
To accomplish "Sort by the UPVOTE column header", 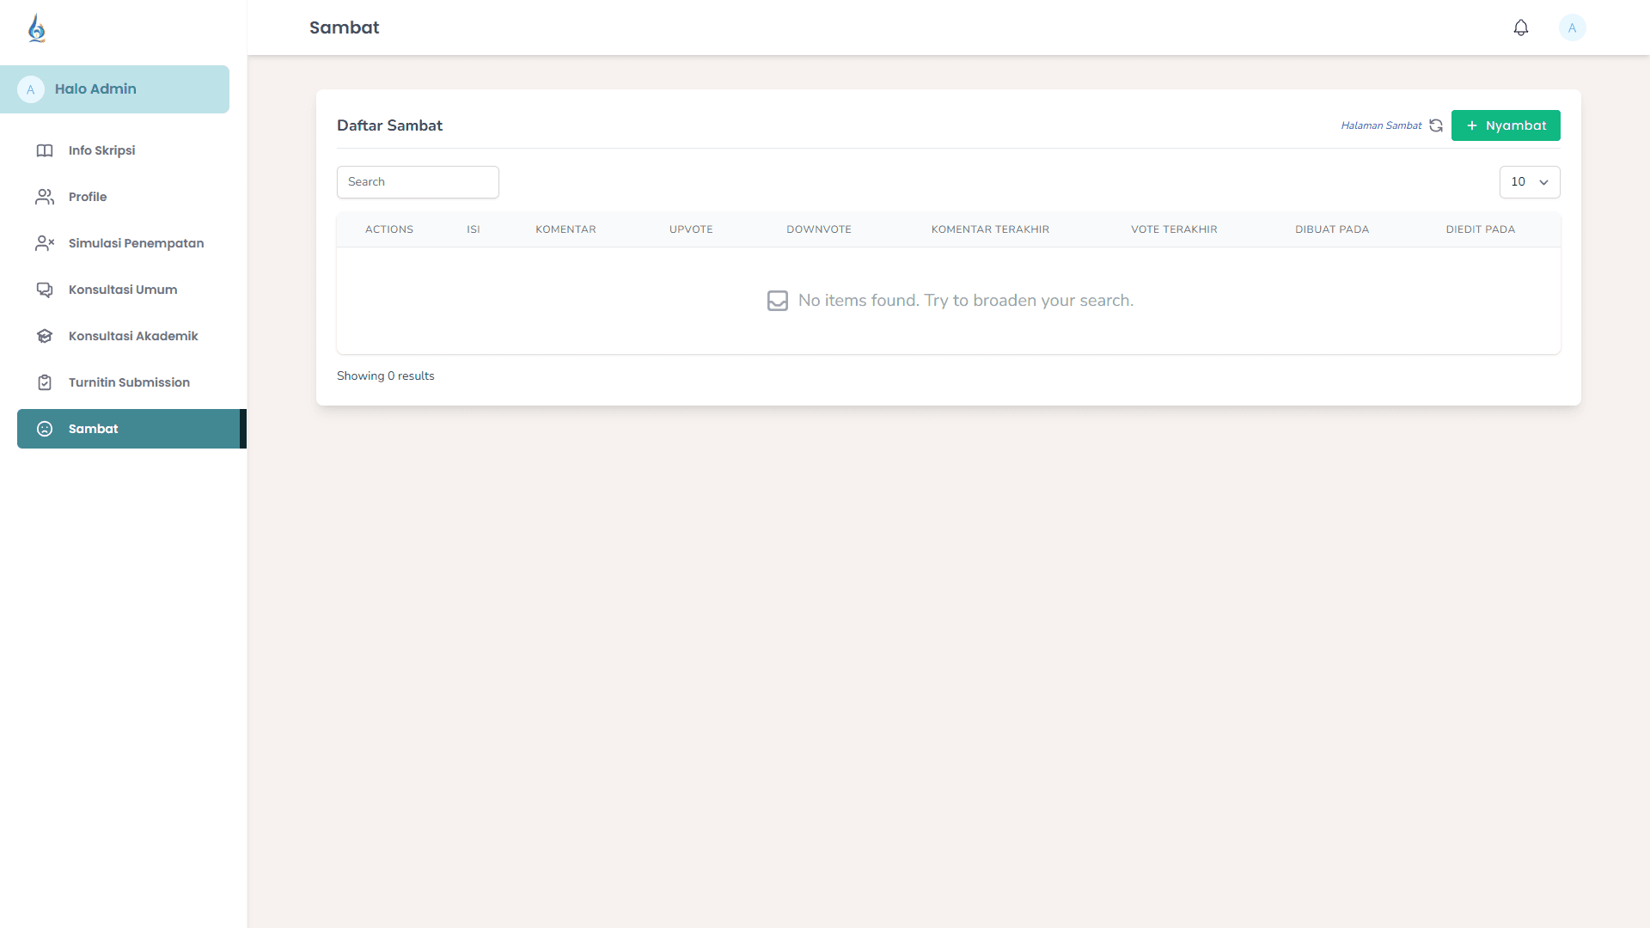I will pos(691,229).
